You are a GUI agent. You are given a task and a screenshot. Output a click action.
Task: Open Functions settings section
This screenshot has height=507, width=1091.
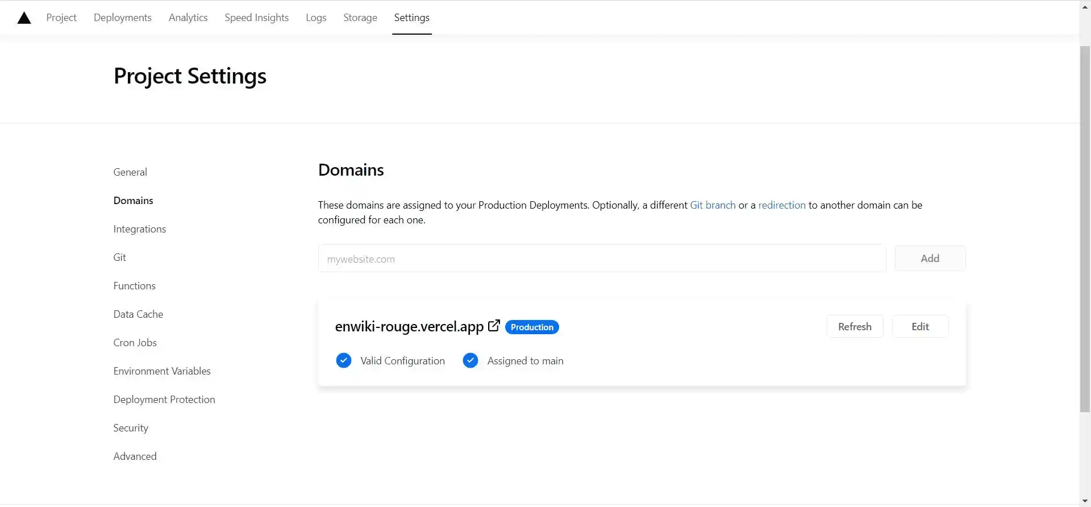pyautogui.click(x=134, y=286)
